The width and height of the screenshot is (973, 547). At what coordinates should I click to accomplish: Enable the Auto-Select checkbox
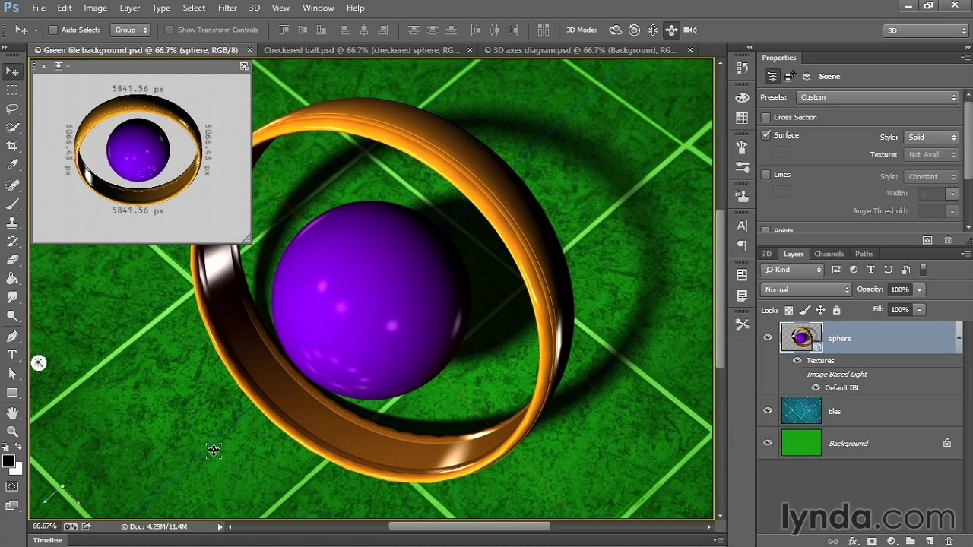click(53, 30)
